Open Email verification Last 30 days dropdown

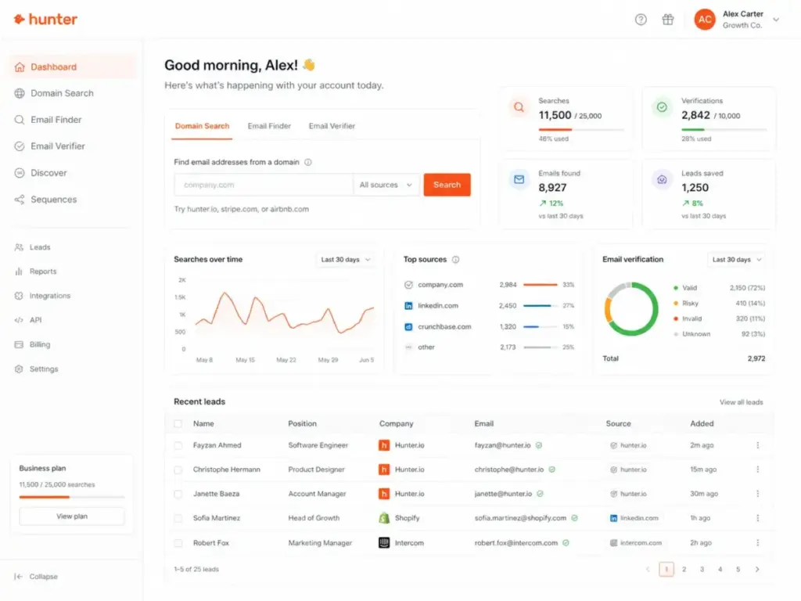click(x=737, y=260)
